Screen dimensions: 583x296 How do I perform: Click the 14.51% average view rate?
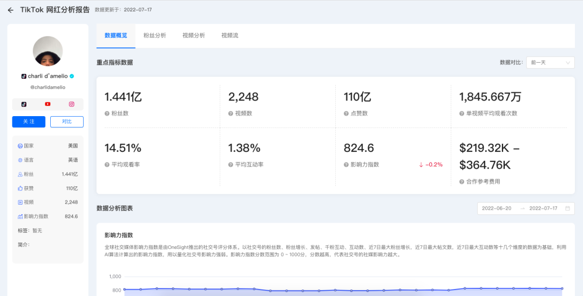pos(123,148)
